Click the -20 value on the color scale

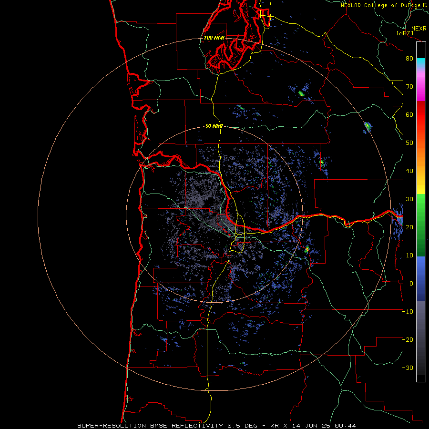(408, 339)
